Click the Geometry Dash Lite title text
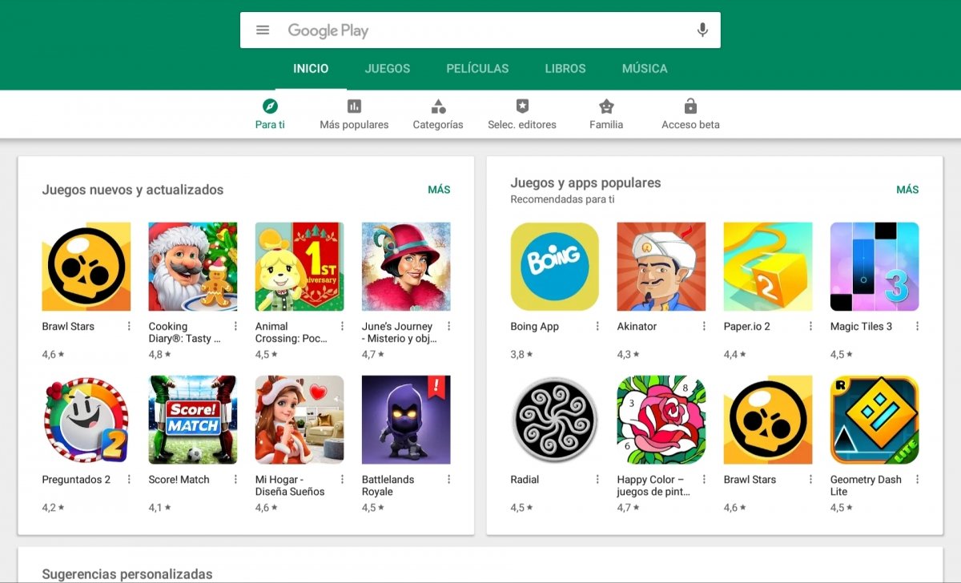Image resolution: width=961 pixels, height=583 pixels. click(x=866, y=485)
